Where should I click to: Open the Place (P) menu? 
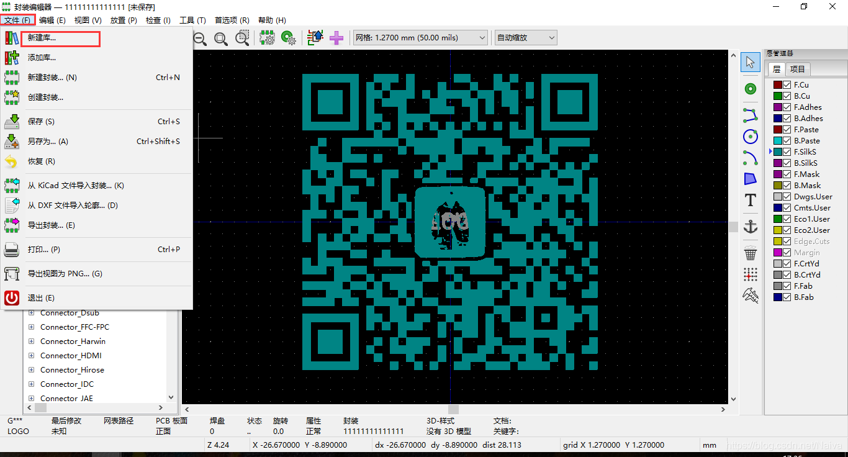(x=124, y=20)
